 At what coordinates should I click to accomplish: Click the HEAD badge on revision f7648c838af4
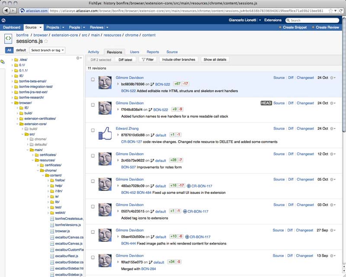(266, 103)
